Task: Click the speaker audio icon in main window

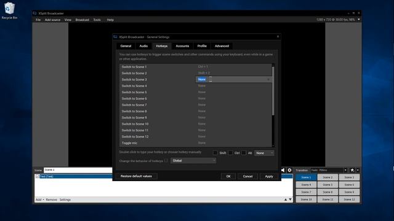Action: 283,170
